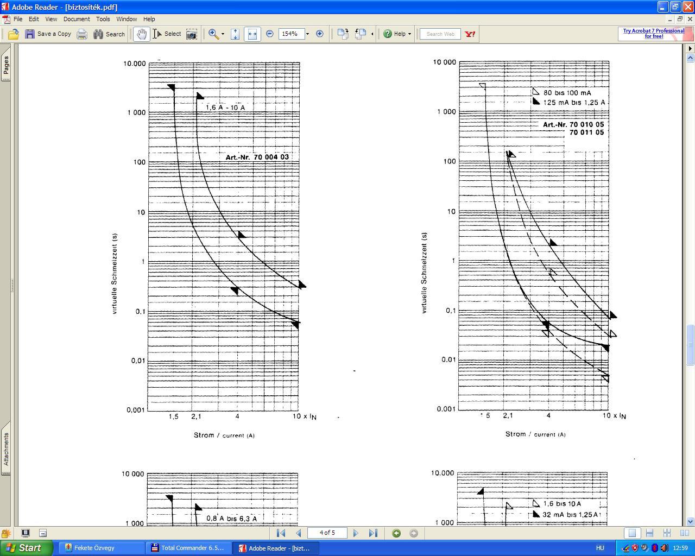The height and width of the screenshot is (556, 695).
Task: Zoom in with the plus button
Action: pyautogui.click(x=320, y=34)
